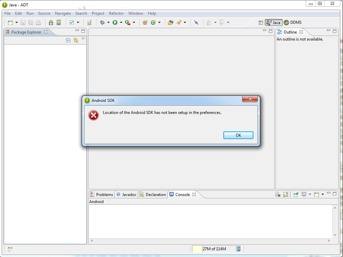Open the Android Virtual Device Manager icon
343x257 pixels.
[59, 22]
